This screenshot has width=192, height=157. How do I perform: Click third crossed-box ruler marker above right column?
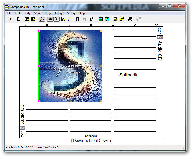135,25
